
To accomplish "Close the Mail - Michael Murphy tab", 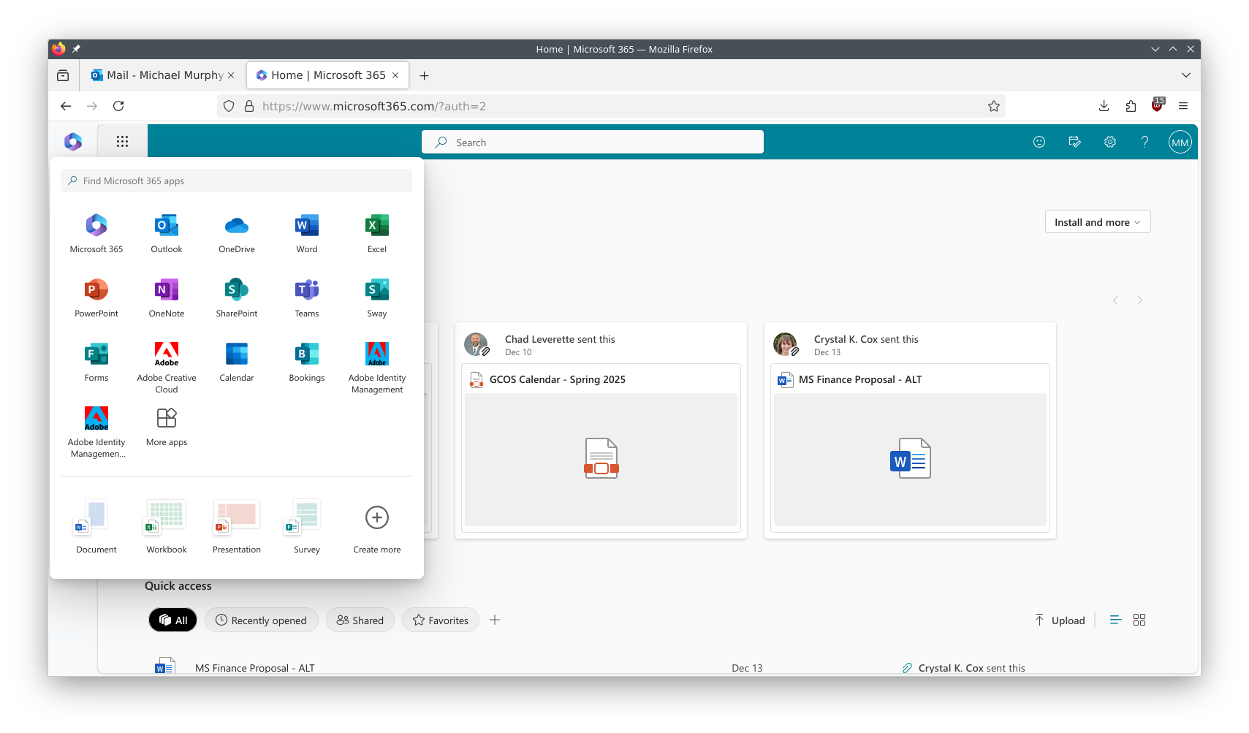I will (x=231, y=75).
